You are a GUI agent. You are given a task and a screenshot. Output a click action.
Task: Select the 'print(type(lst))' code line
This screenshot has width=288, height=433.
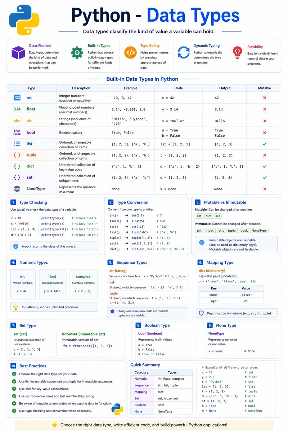coord(55,229)
